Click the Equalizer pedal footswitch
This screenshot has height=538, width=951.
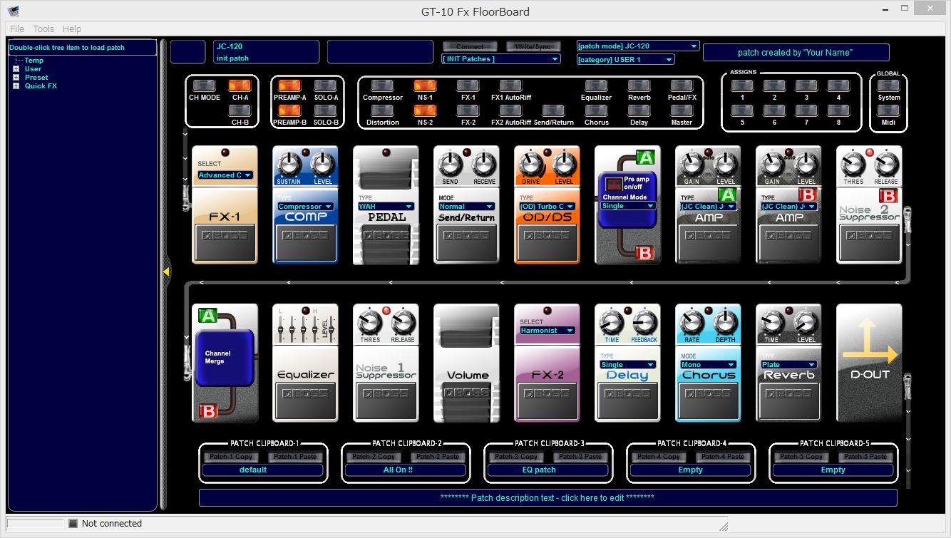pyautogui.click(x=305, y=400)
